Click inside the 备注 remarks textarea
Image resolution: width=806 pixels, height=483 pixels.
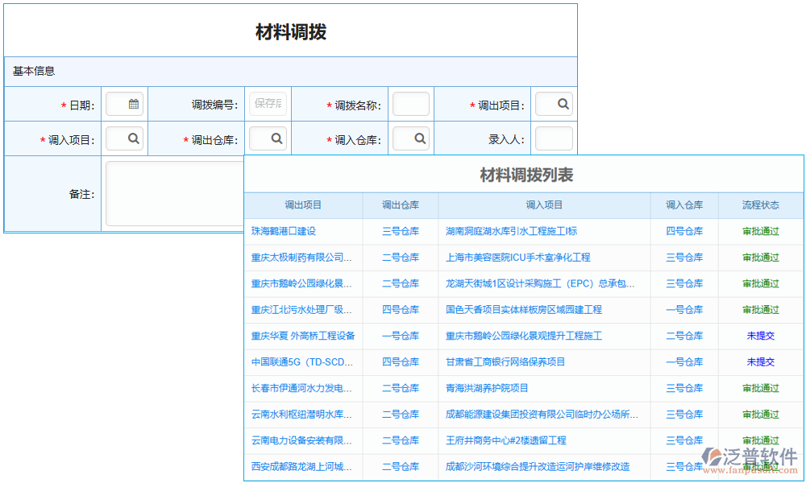pos(173,193)
